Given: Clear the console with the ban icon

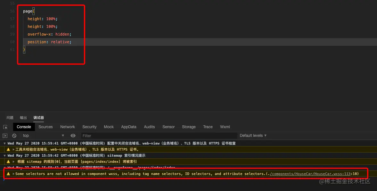Looking at the screenshot, I should point(14,136).
